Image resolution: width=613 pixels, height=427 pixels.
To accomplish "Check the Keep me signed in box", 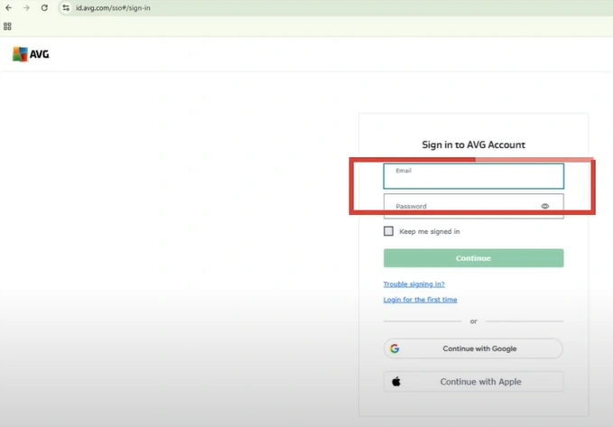I will coord(388,231).
